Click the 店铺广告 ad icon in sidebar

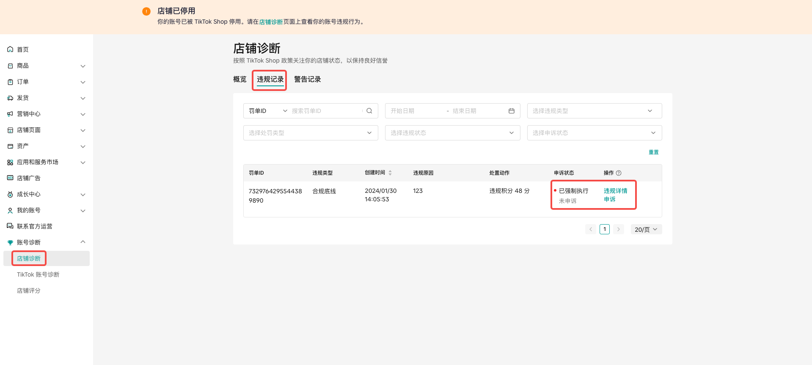click(10, 178)
